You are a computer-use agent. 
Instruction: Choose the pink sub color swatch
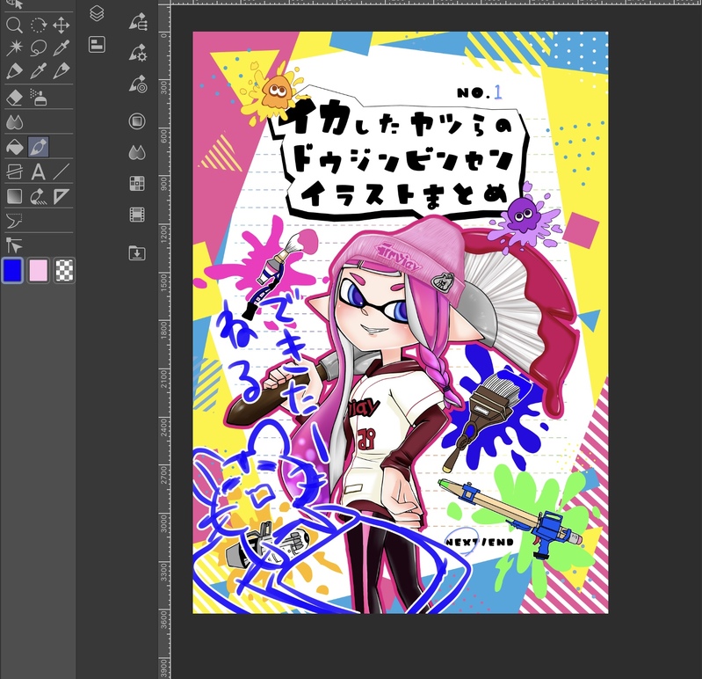[38, 270]
